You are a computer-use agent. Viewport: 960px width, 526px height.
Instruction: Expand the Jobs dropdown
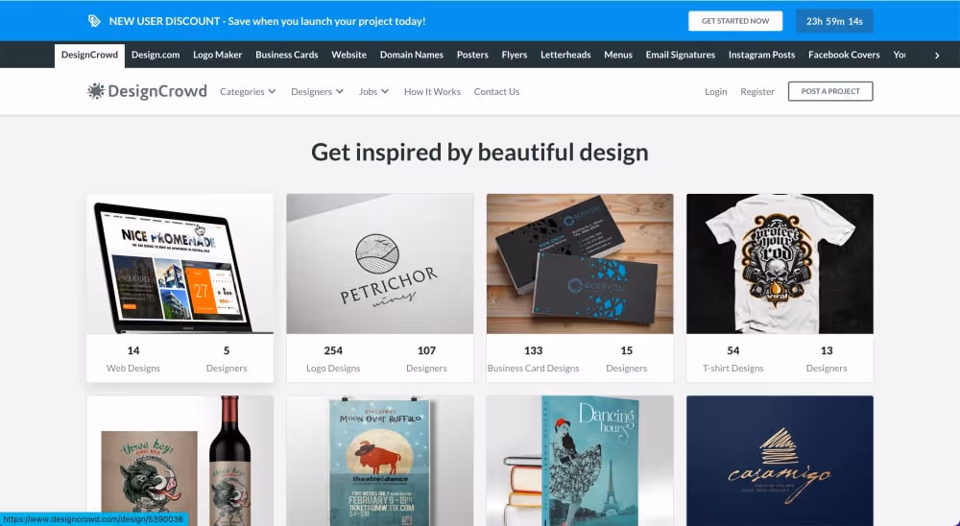pyautogui.click(x=373, y=91)
